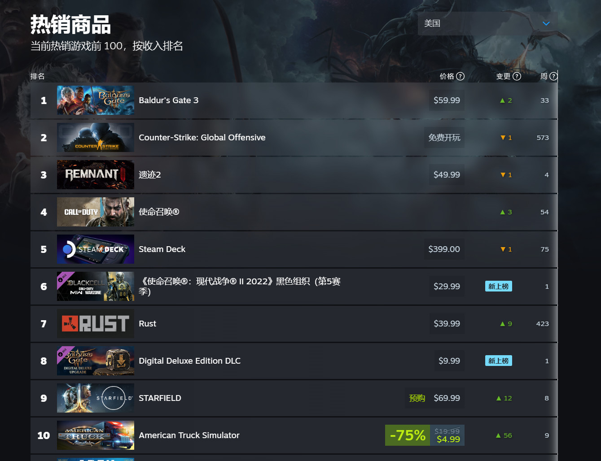Image resolution: width=601 pixels, height=461 pixels.
Task: Click the 免费开玩 button for Counter-Strike
Action: point(444,138)
